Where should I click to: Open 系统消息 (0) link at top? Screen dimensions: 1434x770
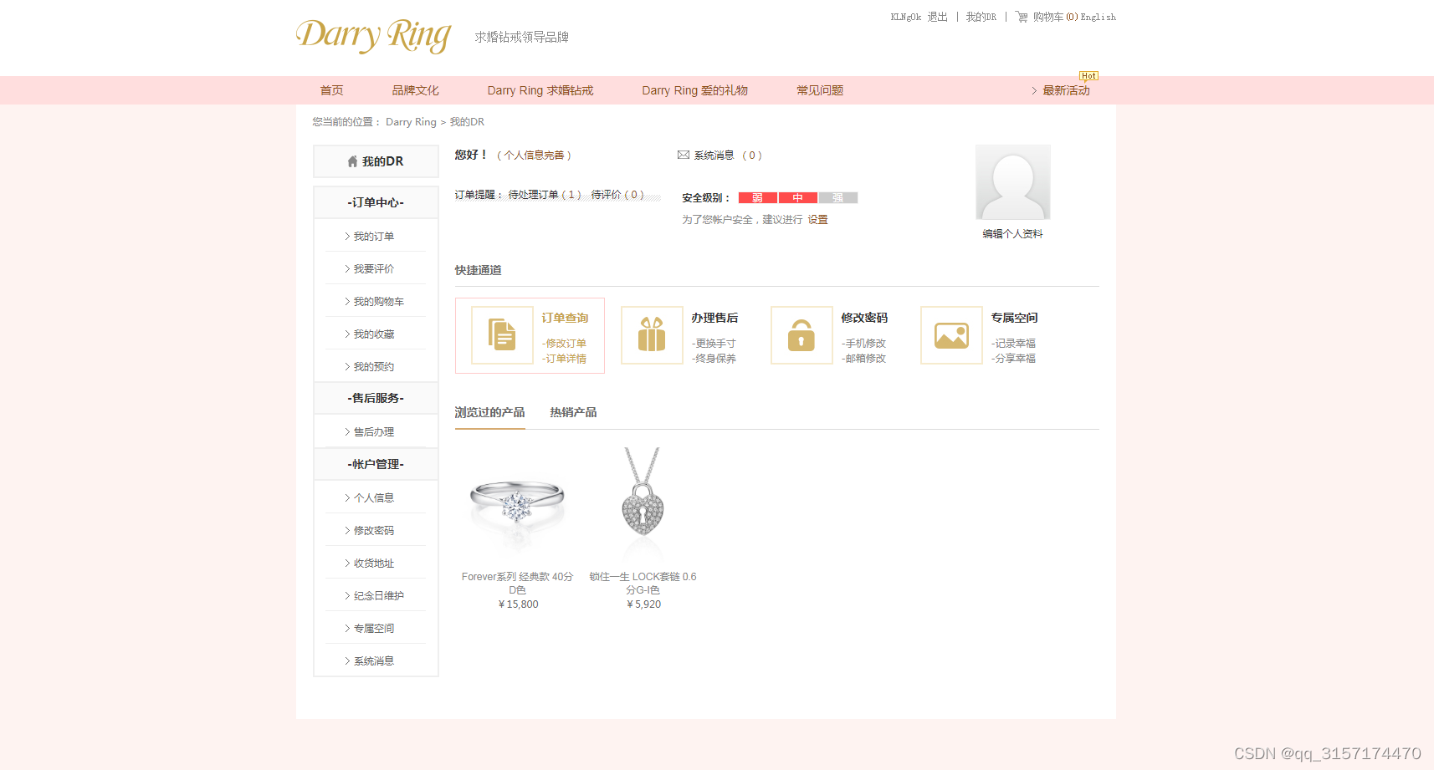[727, 156]
